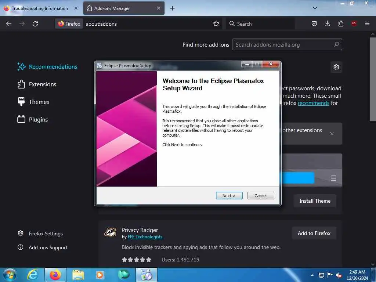Viewport: 376px width, 282px height.
Task: Close the Troubleshooting Information tab
Action: click(76, 8)
